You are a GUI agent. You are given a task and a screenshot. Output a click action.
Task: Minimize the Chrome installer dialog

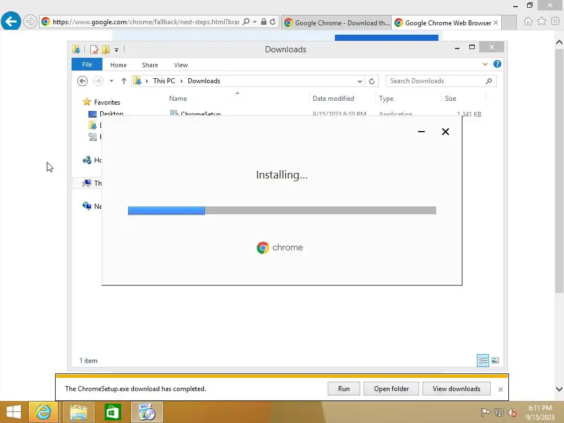421,132
